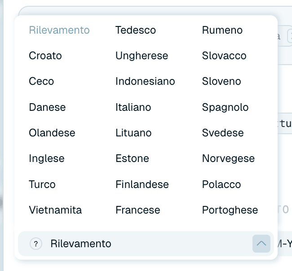Pick Ungherese from the list
This screenshot has width=292, height=271.
coord(142,56)
